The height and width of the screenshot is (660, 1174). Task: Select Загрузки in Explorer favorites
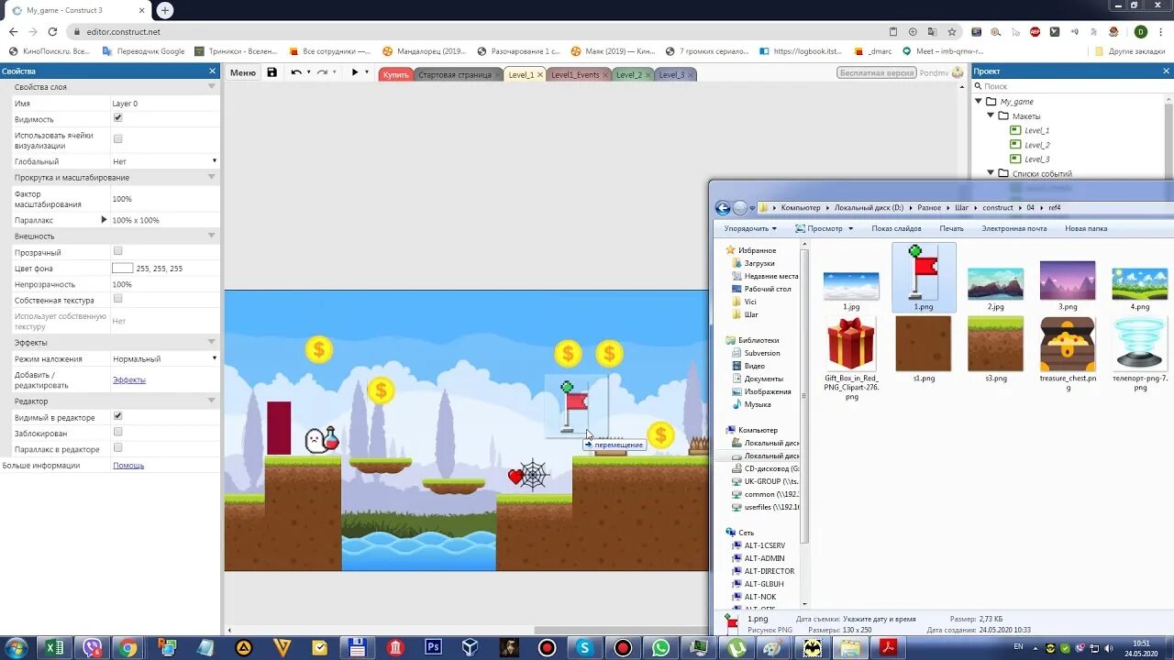point(759,263)
